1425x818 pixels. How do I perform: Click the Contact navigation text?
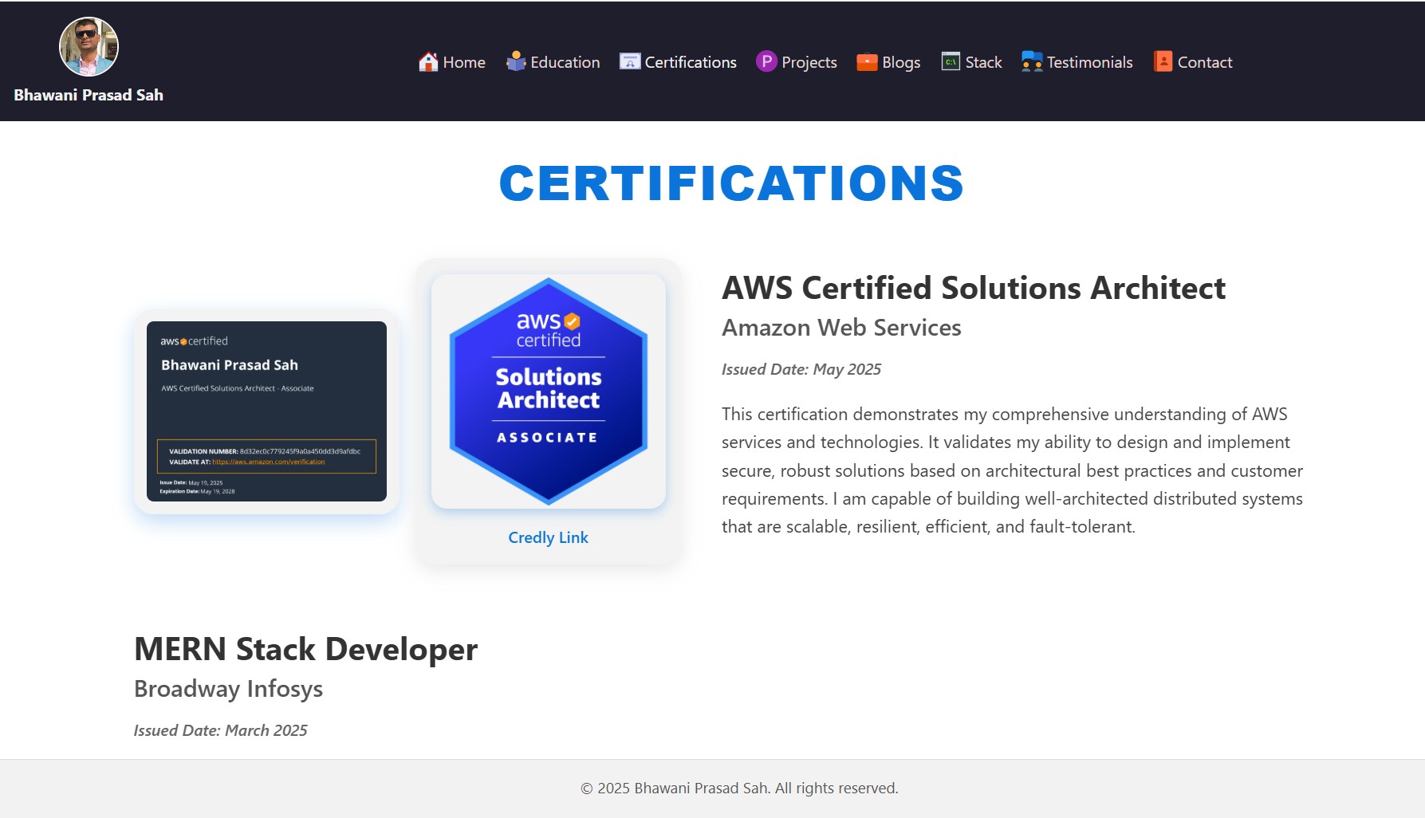[x=1205, y=61]
